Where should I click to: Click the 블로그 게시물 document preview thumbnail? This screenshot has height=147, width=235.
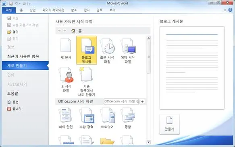(192, 68)
